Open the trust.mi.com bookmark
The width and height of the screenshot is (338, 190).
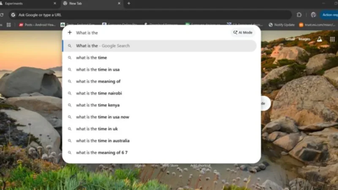(317, 25)
